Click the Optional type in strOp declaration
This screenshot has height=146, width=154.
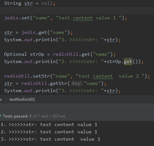click(x=15, y=54)
